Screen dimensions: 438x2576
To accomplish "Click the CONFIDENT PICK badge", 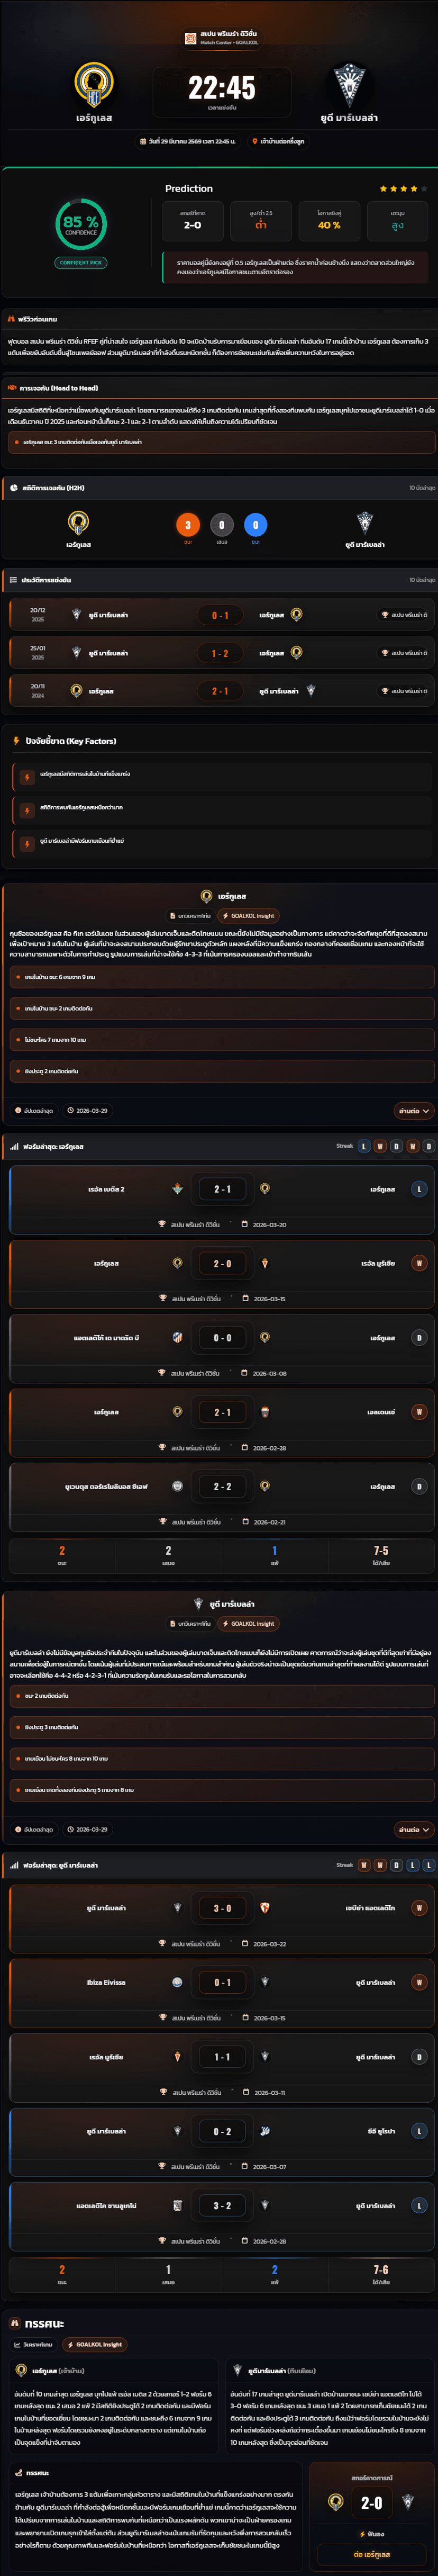I will [x=81, y=262].
